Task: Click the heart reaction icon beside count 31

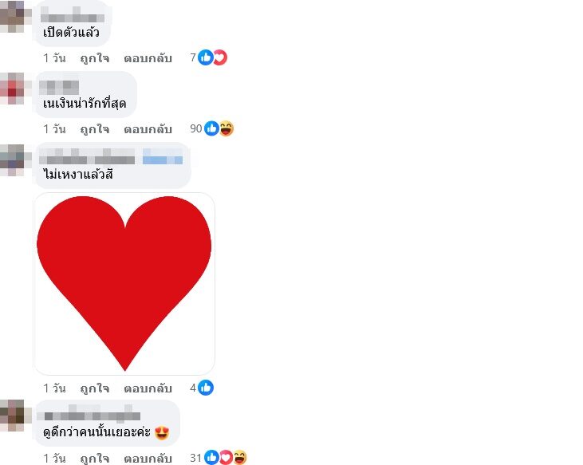Action: (226, 458)
